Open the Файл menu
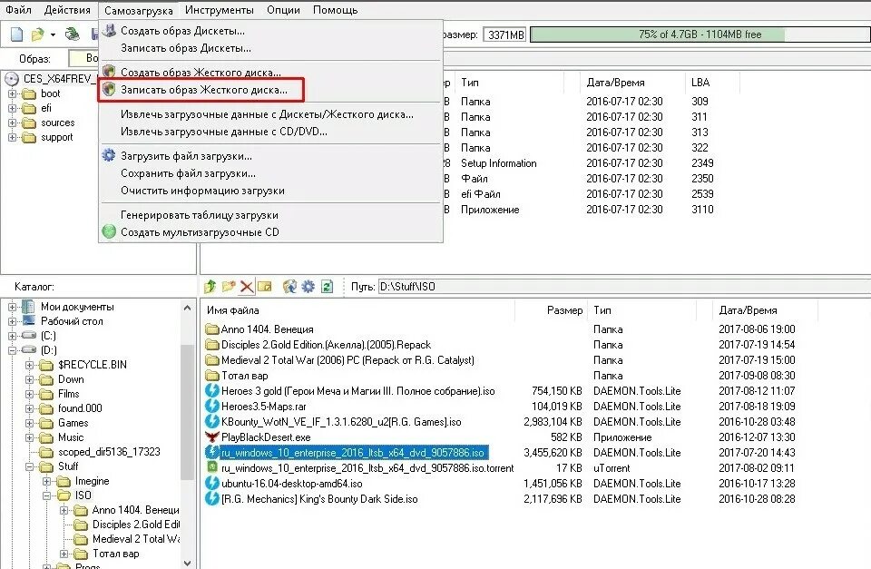 tap(18, 10)
